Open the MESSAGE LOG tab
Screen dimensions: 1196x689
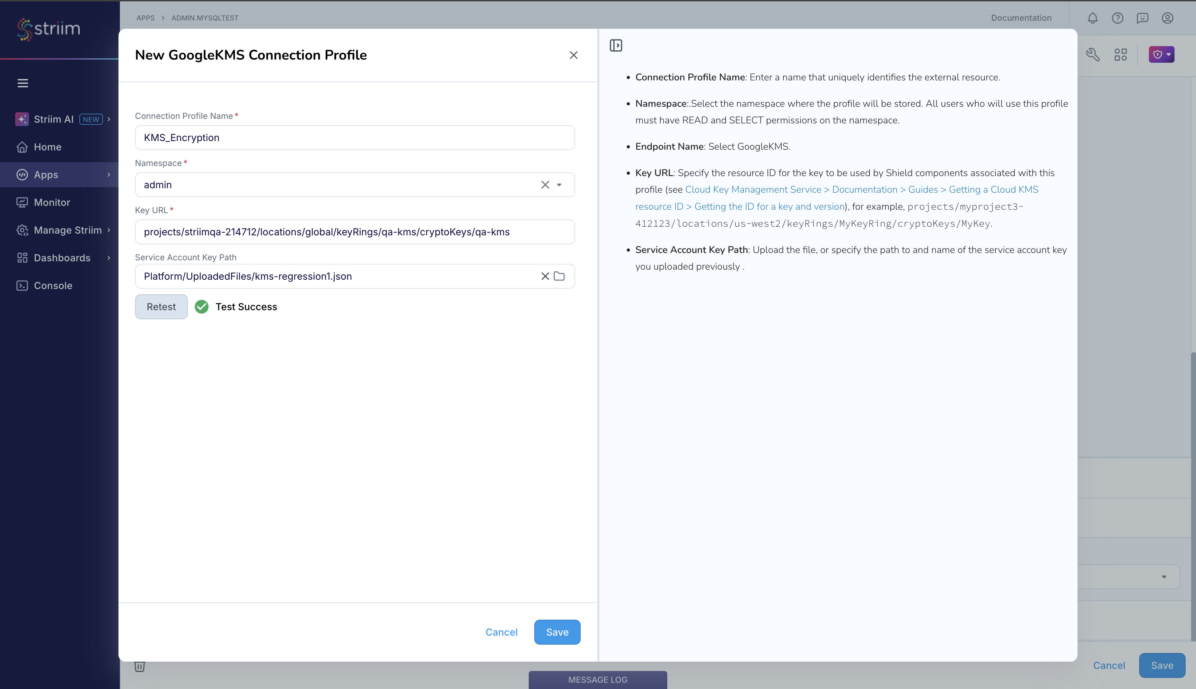[x=597, y=680]
